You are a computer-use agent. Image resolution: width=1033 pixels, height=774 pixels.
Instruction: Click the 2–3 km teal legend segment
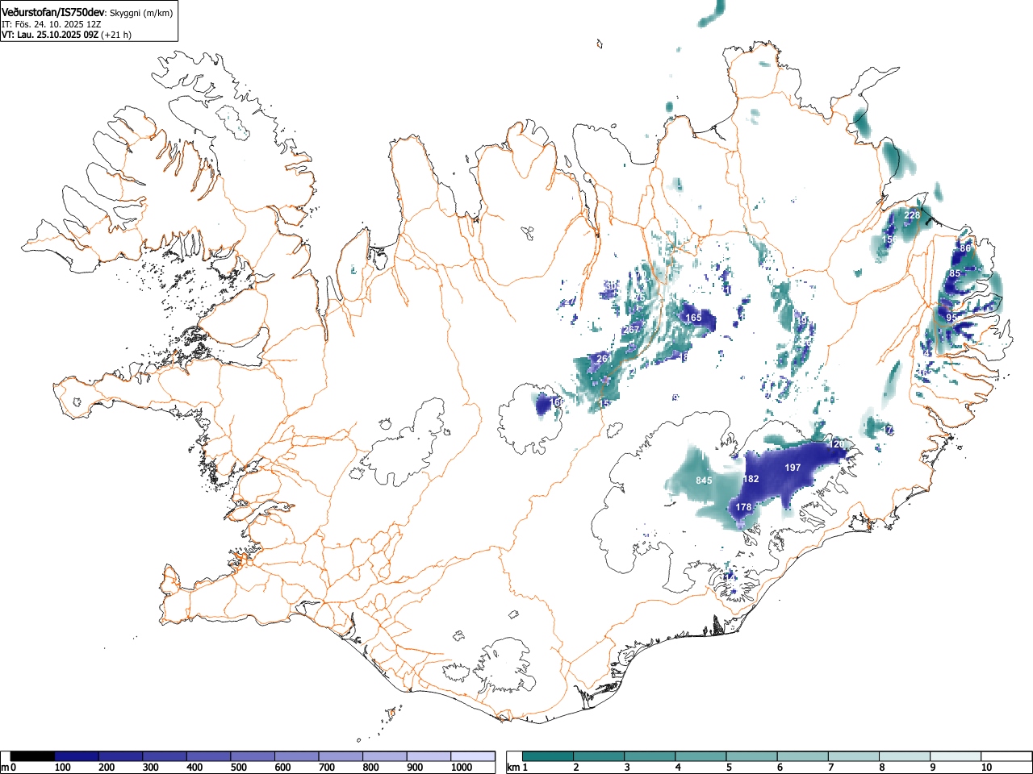[x=600, y=756]
